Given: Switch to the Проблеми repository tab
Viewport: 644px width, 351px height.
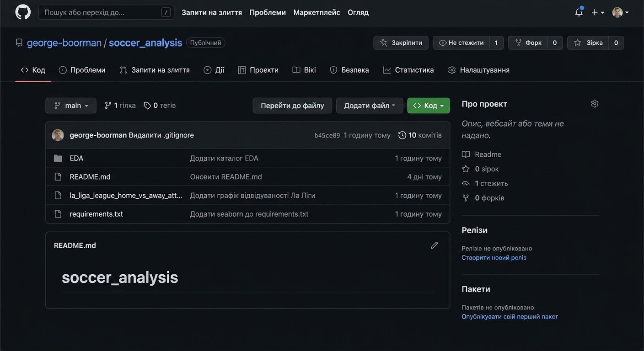Looking at the screenshot, I should point(82,70).
